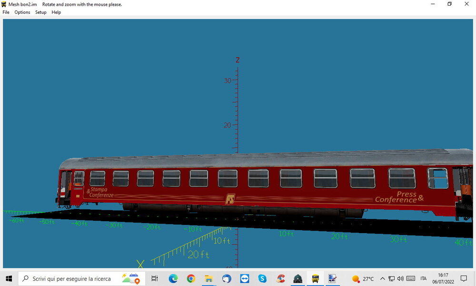Click the Mesh viewer app icon in title bar
476x286 pixels.
click(4, 4)
